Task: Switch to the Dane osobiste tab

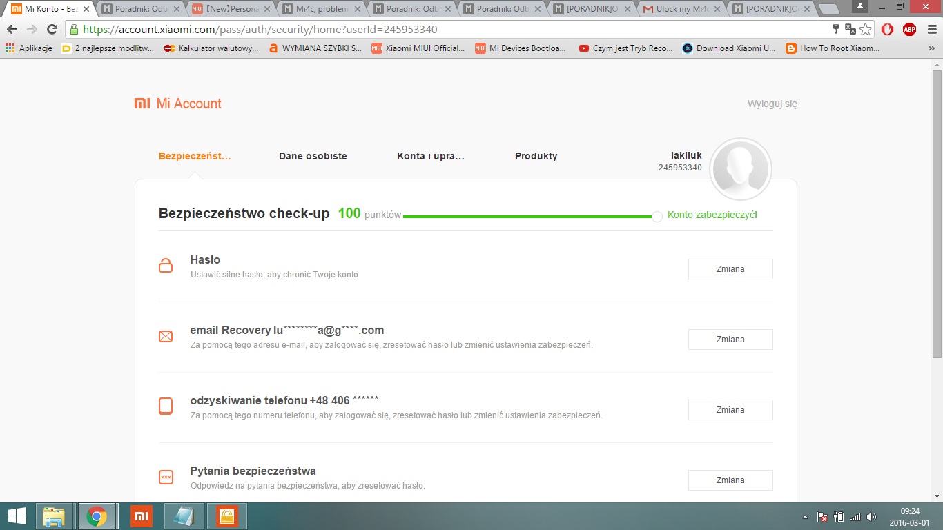Action: click(x=313, y=156)
